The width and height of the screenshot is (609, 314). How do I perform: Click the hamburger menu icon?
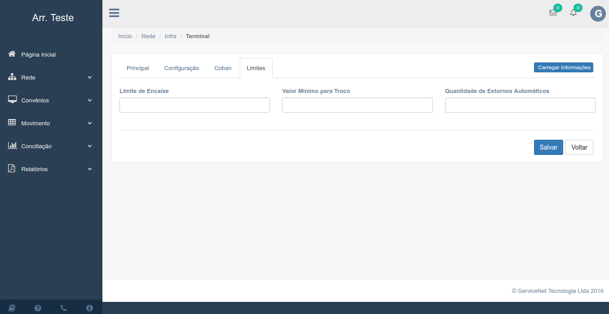(x=114, y=13)
